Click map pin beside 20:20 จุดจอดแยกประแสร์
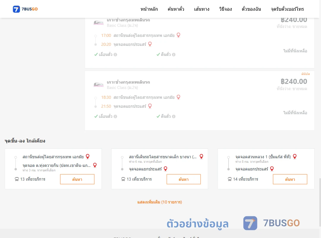The height and width of the screenshot is (238, 321). tap(150, 44)
